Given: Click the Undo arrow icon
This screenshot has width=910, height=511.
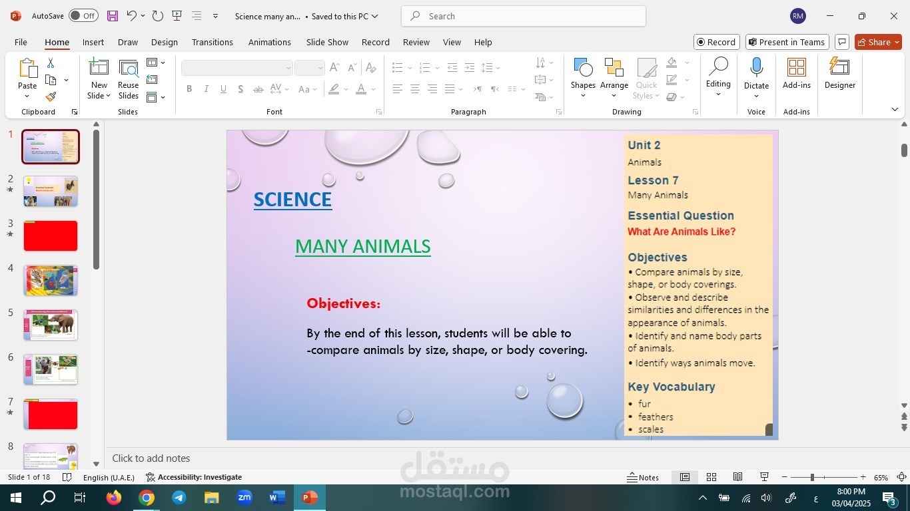Looking at the screenshot, I should [x=131, y=16].
